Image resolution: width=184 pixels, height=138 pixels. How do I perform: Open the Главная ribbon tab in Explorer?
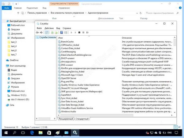tap(18, 8)
